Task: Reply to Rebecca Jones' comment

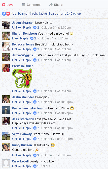Action: [x=27, y=49]
